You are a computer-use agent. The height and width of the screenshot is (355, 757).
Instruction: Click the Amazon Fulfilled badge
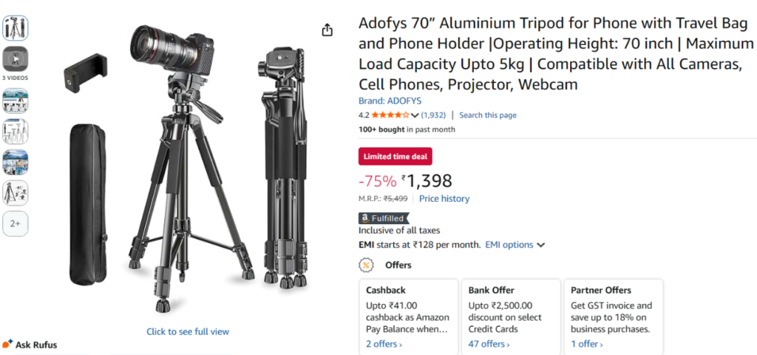click(x=382, y=218)
